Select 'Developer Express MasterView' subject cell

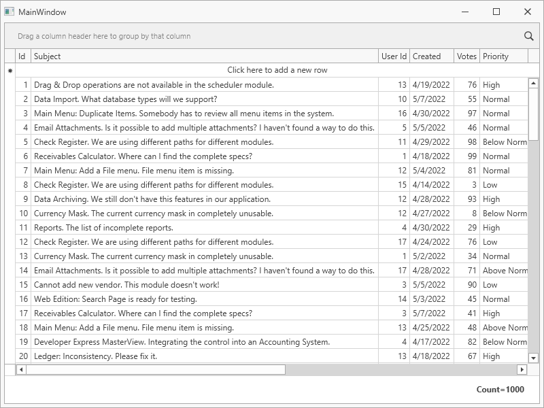205,342
